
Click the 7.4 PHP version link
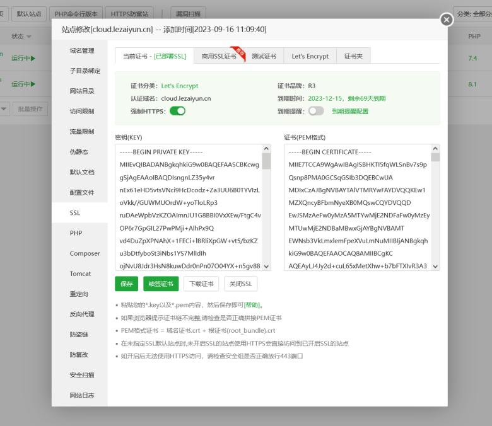[472, 59]
